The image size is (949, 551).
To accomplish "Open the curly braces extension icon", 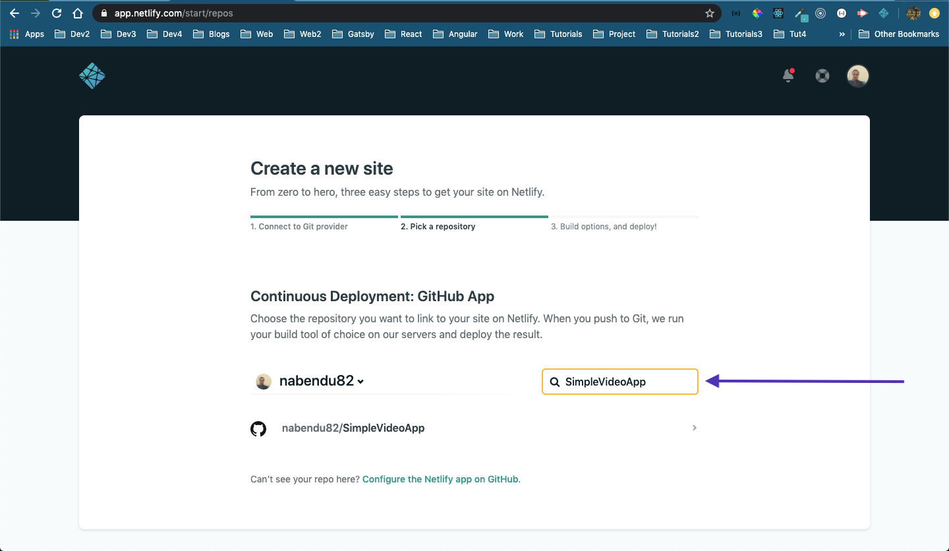I will (x=736, y=13).
